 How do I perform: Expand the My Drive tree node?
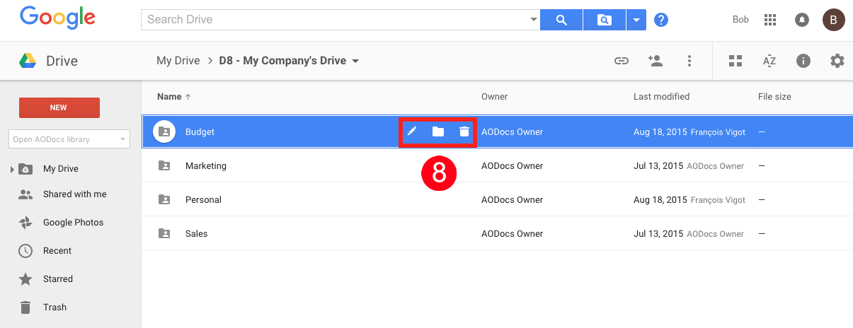[11, 169]
